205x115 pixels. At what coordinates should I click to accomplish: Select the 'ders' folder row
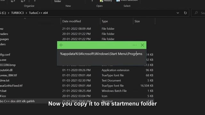3,44
